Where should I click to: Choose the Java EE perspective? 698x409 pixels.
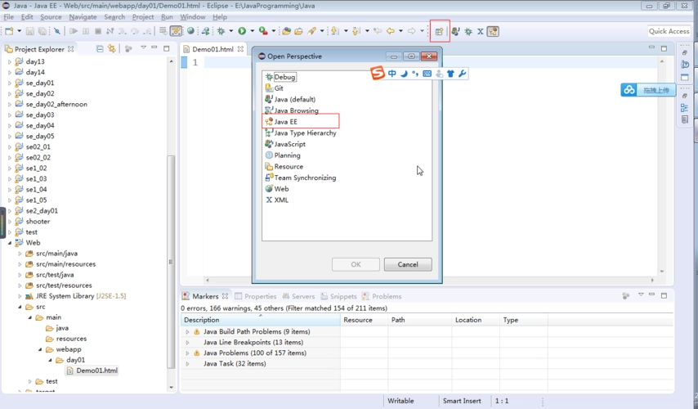(x=285, y=122)
